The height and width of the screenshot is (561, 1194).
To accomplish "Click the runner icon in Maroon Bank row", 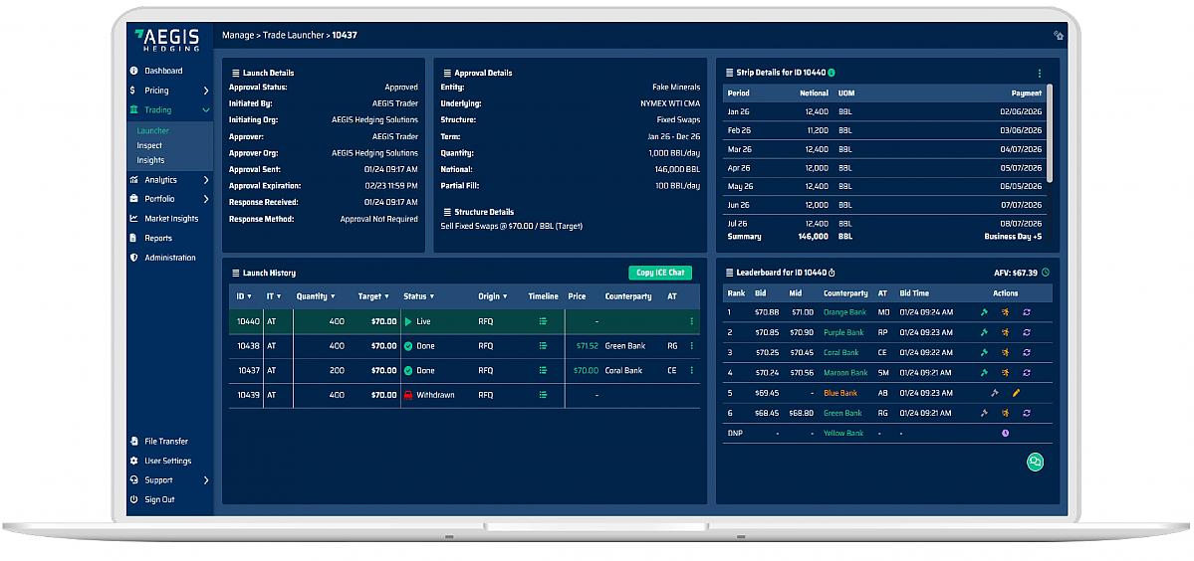I will click(1005, 372).
